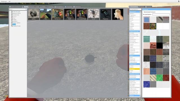Click the tool list scrollbar down arrow

[x=141, y=97]
